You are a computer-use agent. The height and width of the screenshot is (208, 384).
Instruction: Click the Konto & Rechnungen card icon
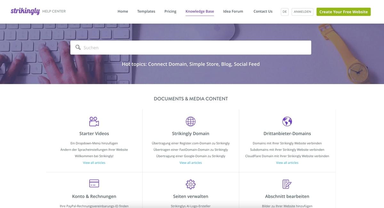[x=94, y=184]
